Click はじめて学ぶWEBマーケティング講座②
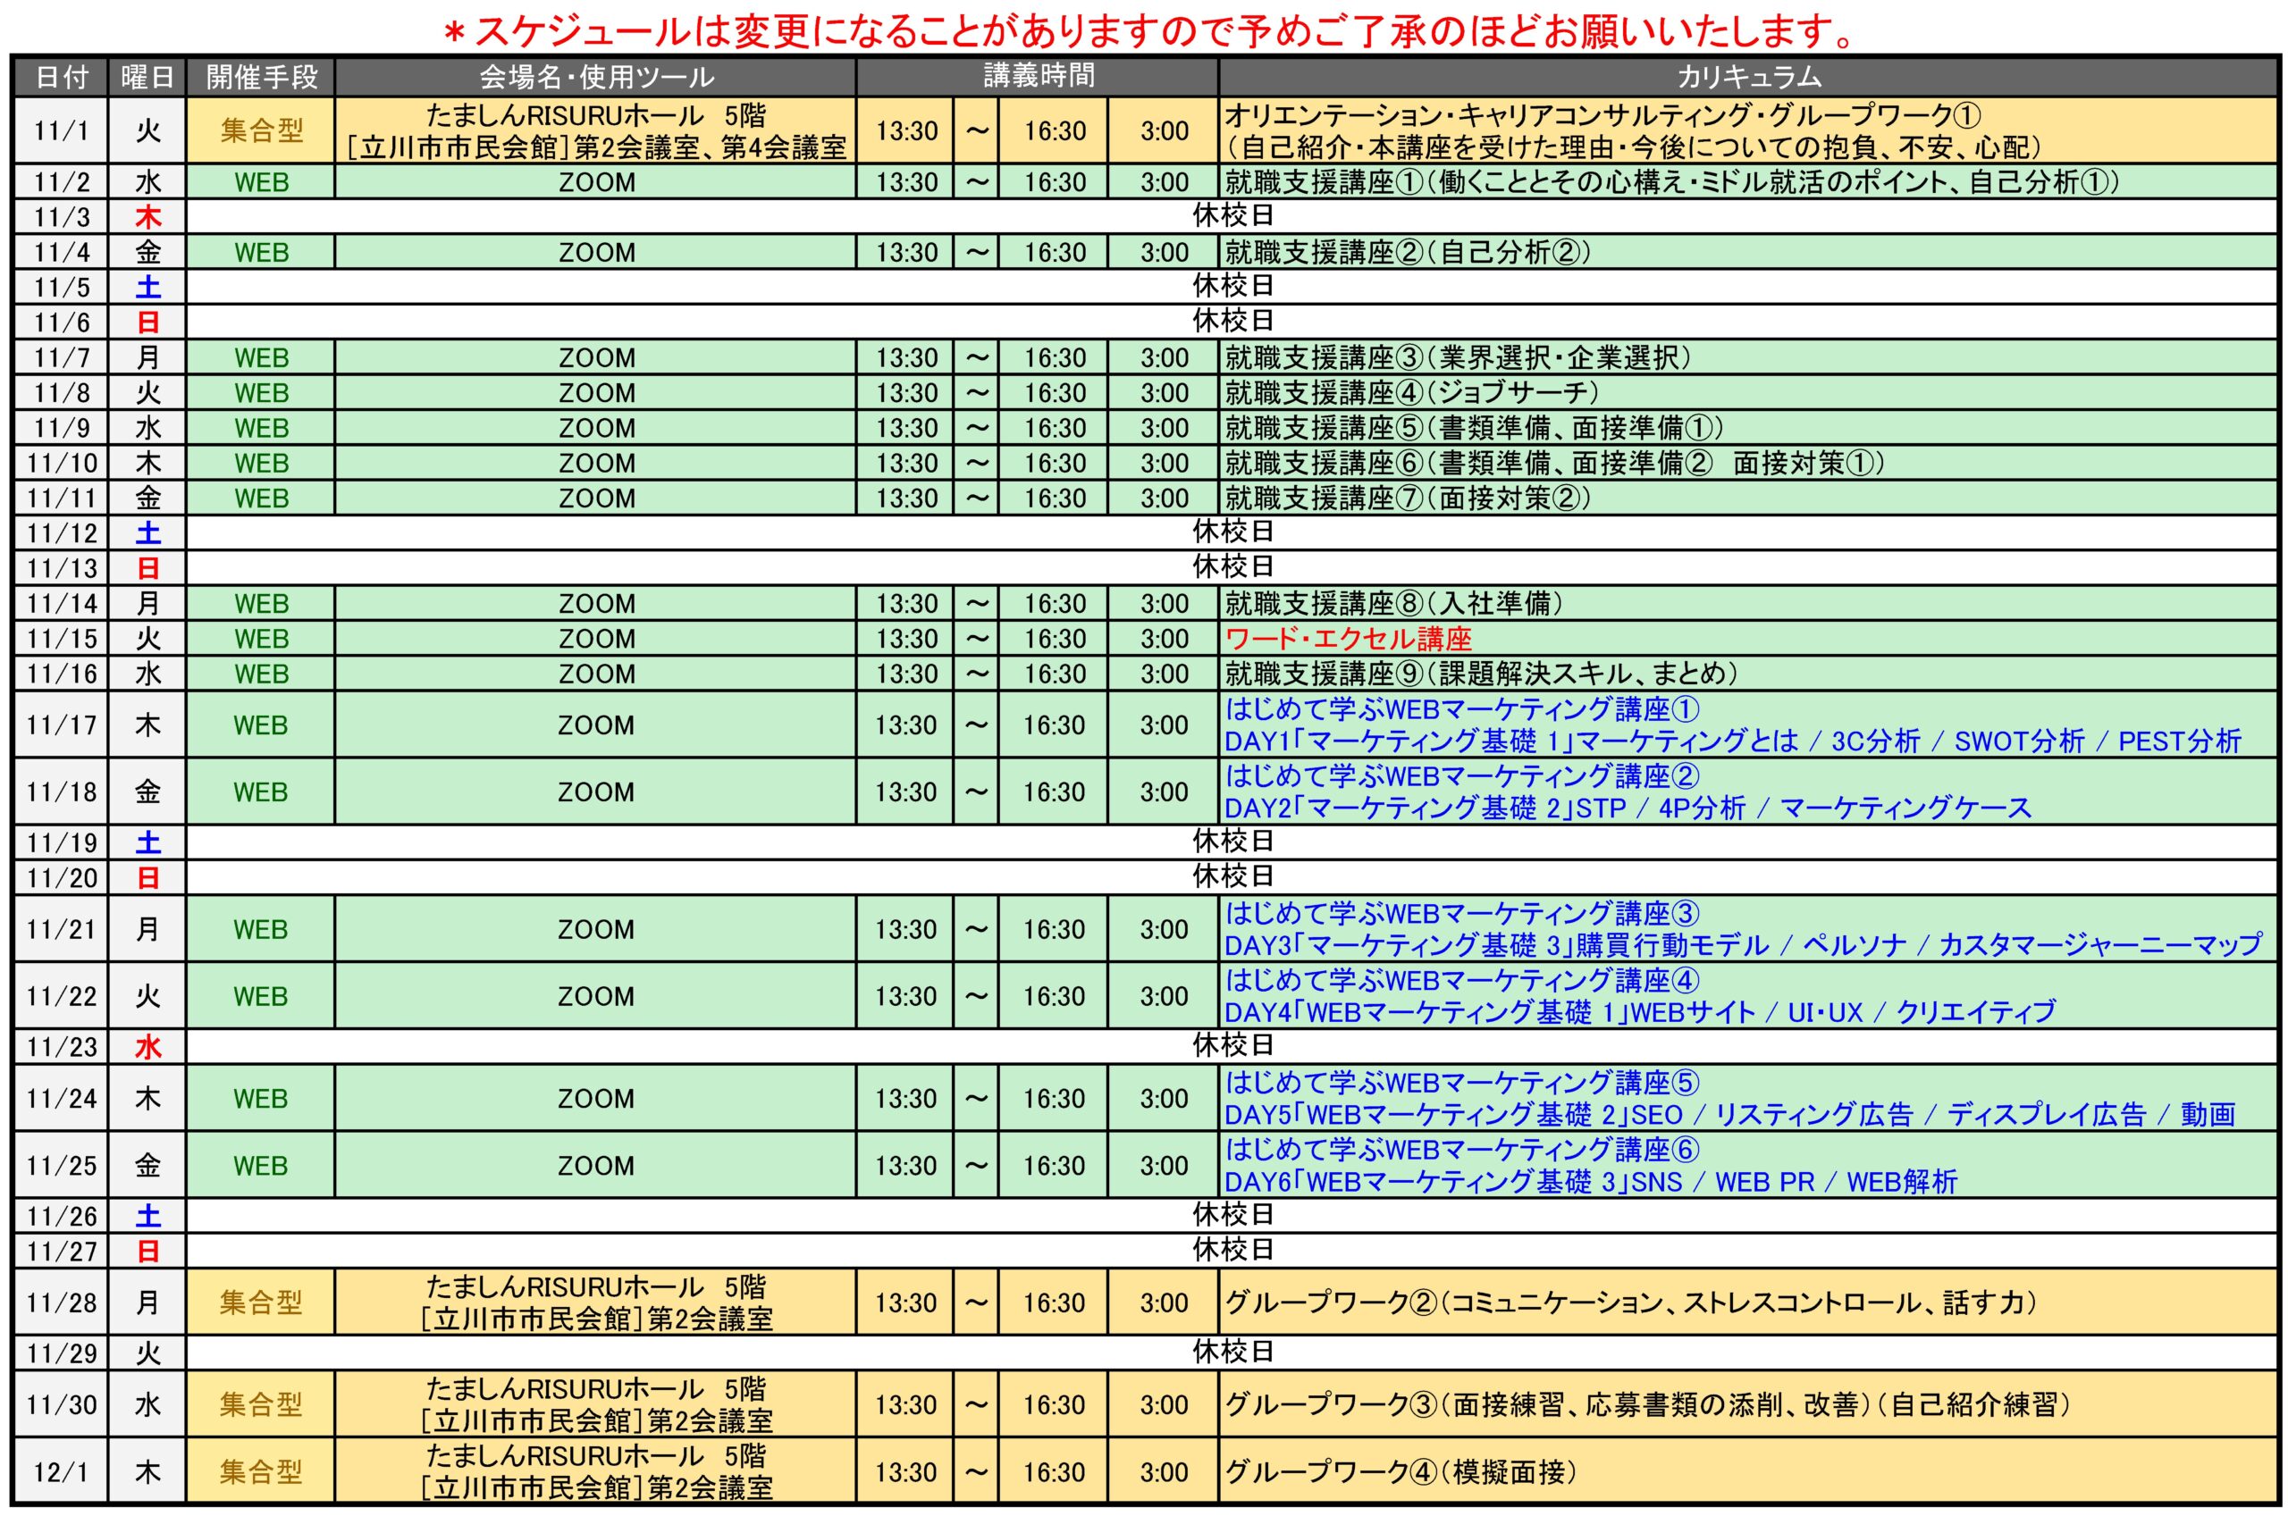 click(x=1461, y=776)
